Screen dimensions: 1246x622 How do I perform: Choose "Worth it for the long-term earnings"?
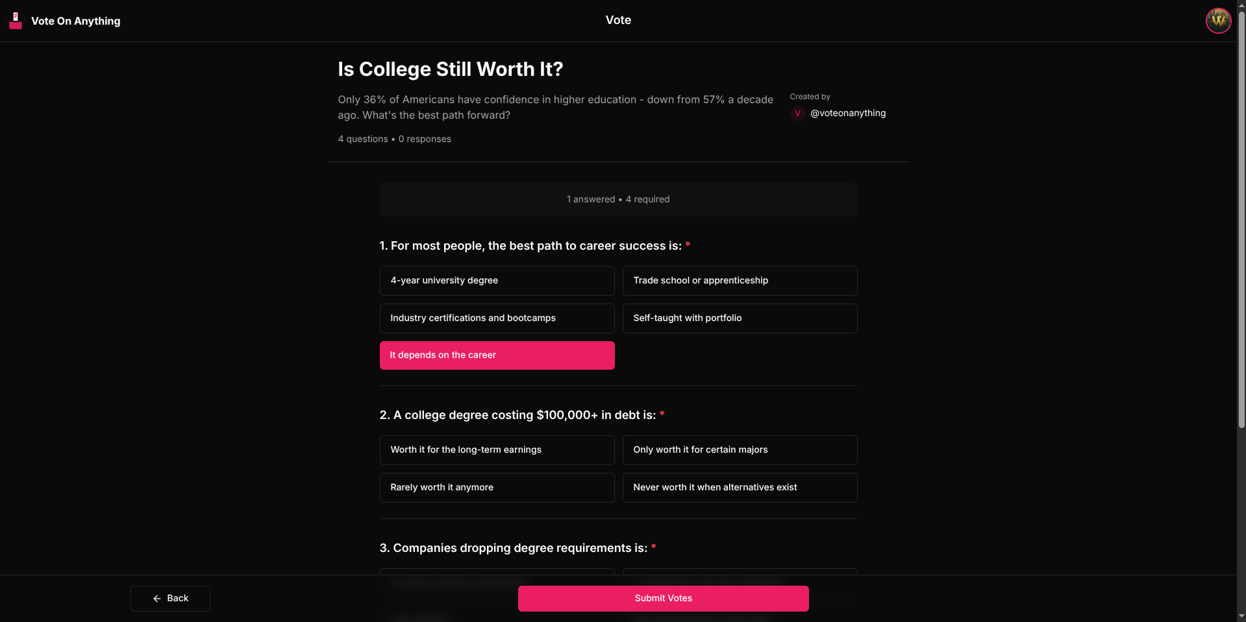[x=497, y=450]
